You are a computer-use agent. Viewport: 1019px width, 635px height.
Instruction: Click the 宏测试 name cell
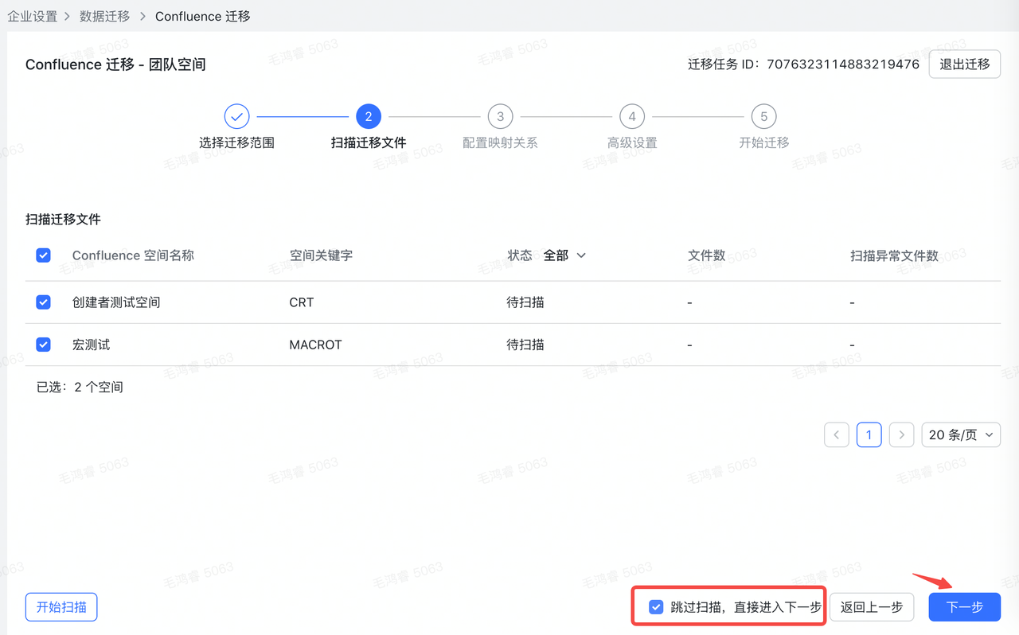click(92, 345)
